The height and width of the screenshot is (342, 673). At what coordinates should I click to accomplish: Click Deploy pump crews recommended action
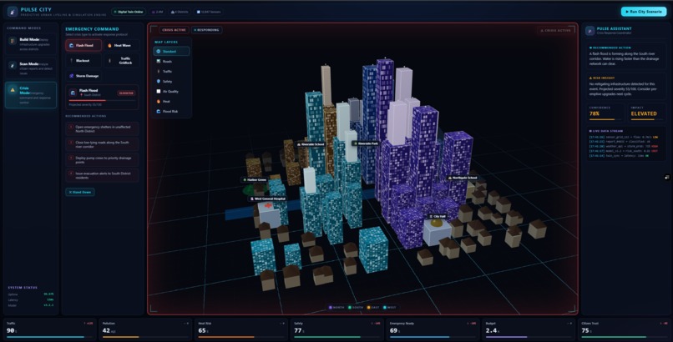tap(102, 160)
